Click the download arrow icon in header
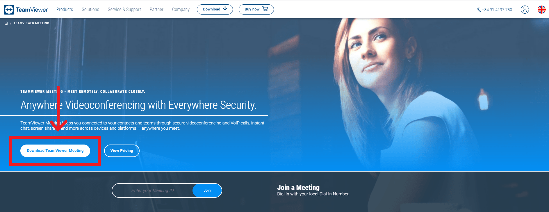The height and width of the screenshot is (212, 549). coord(225,9)
